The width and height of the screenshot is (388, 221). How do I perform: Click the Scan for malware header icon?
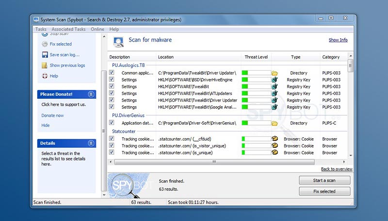[117, 41]
